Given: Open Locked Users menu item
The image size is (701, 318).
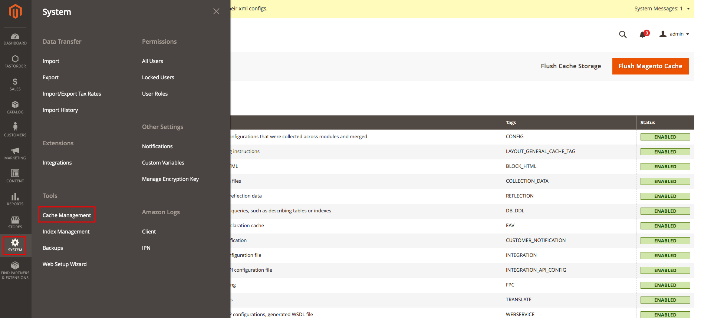Looking at the screenshot, I should (158, 77).
